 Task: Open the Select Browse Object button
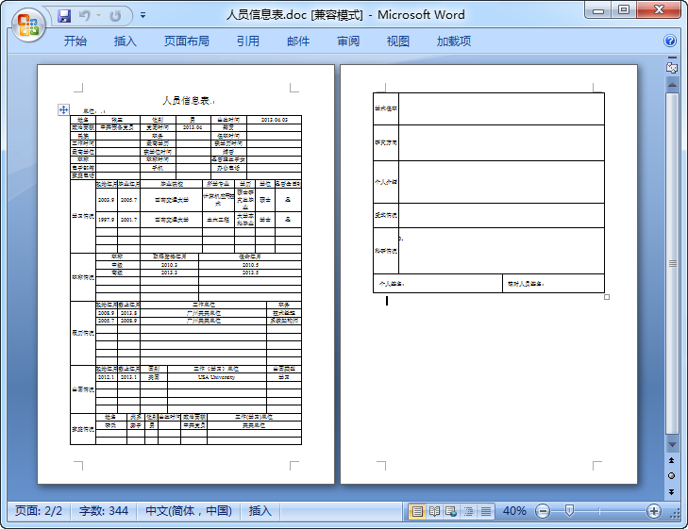point(672,476)
